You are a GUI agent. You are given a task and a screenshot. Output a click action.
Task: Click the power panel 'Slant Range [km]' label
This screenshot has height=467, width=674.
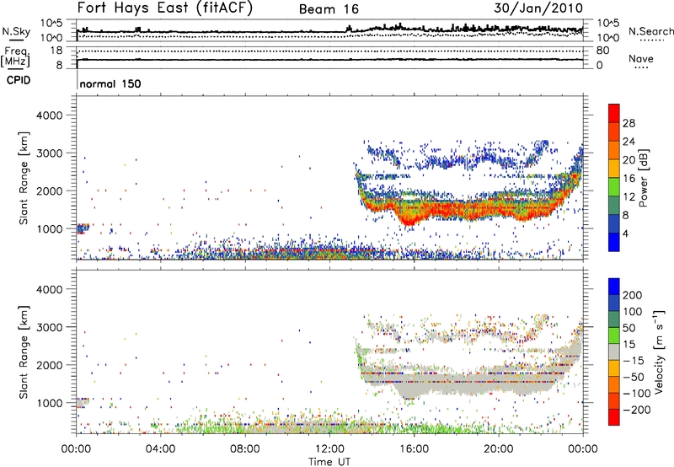[24, 178]
